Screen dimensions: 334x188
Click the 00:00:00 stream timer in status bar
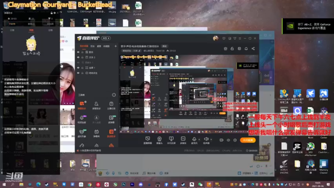252,150
